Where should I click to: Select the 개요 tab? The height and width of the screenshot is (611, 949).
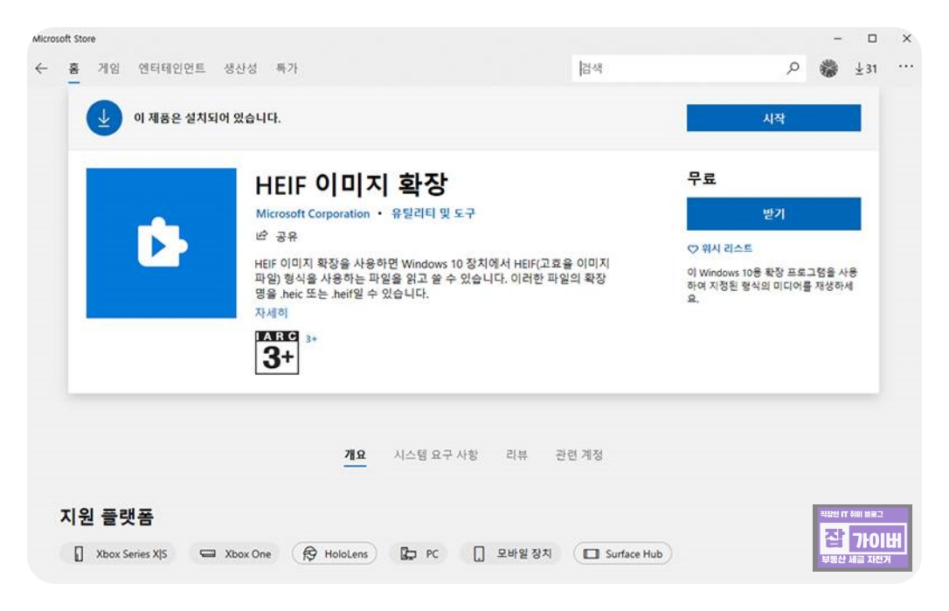[x=356, y=455]
